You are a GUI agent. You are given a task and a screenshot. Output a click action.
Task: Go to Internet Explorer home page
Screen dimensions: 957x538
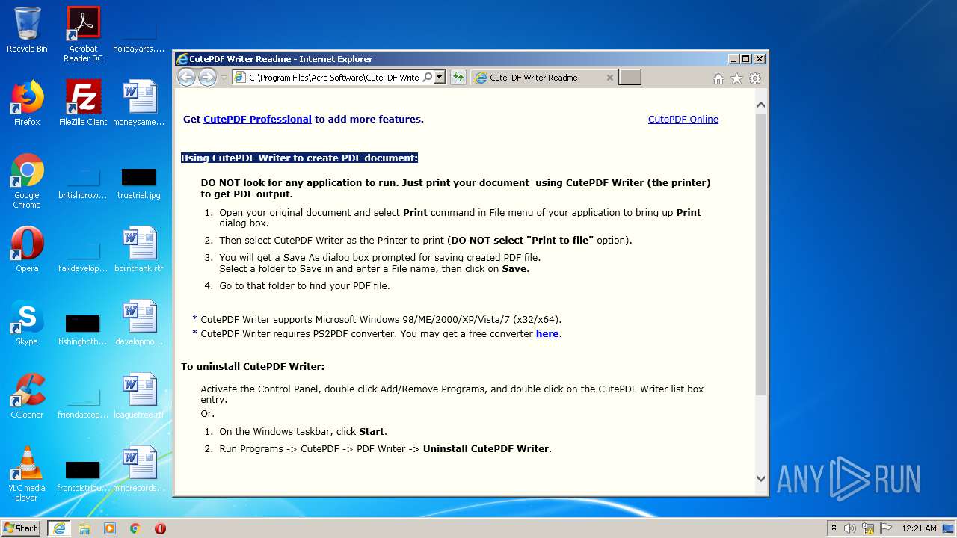pos(718,78)
